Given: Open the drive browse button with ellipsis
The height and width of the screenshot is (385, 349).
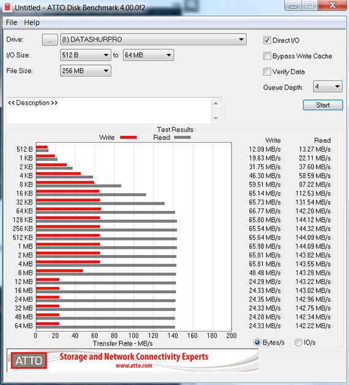Looking at the screenshot, I should point(50,39).
